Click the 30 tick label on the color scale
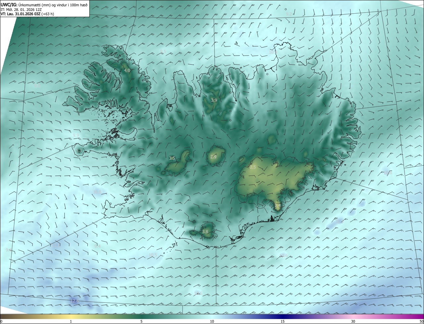The height and width of the screenshot is (324, 424). 353,321
